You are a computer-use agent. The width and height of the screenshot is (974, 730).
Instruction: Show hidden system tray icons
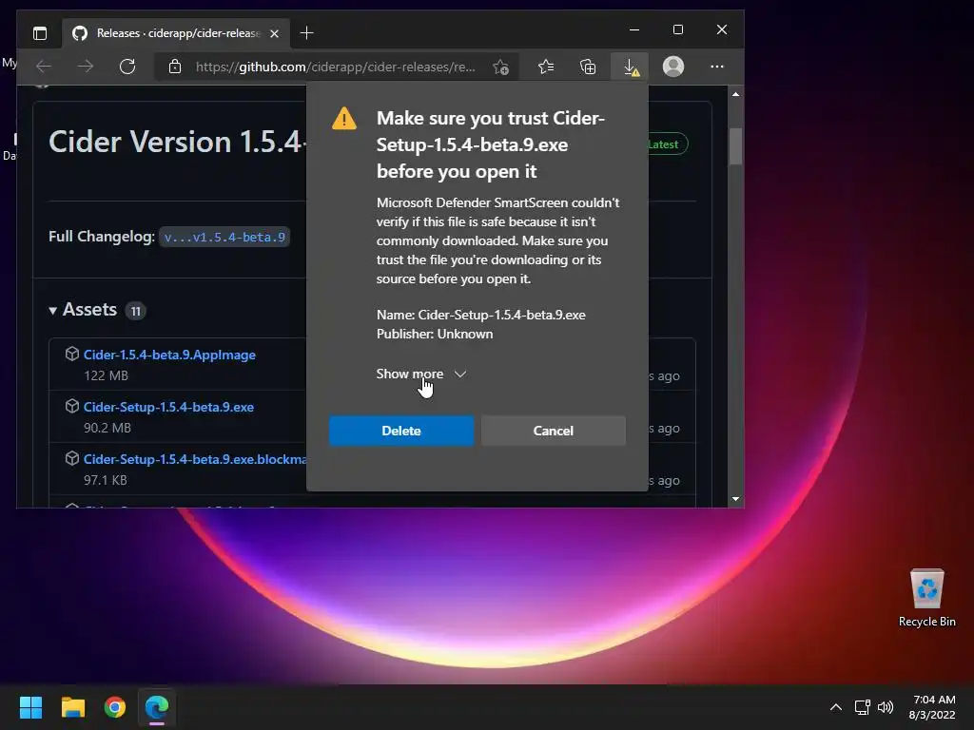pos(836,707)
